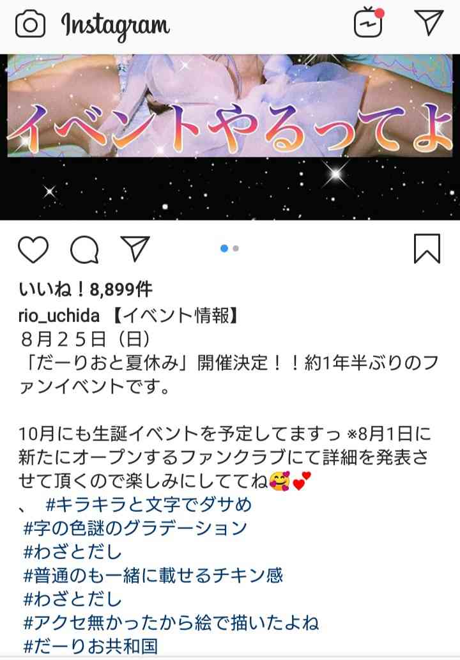Image resolution: width=460 pixels, height=660 pixels.
Task: Open the camera icon in header
Action: click(30, 25)
